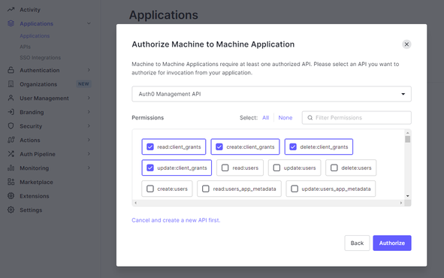Viewport: 444px width, 278px height.
Task: Click the Actions flow icon
Action: 11,140
